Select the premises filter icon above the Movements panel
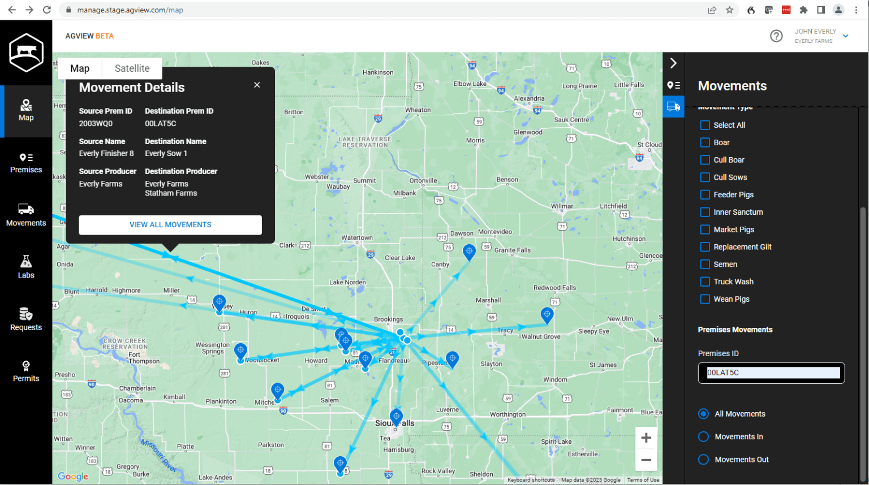 (673, 85)
